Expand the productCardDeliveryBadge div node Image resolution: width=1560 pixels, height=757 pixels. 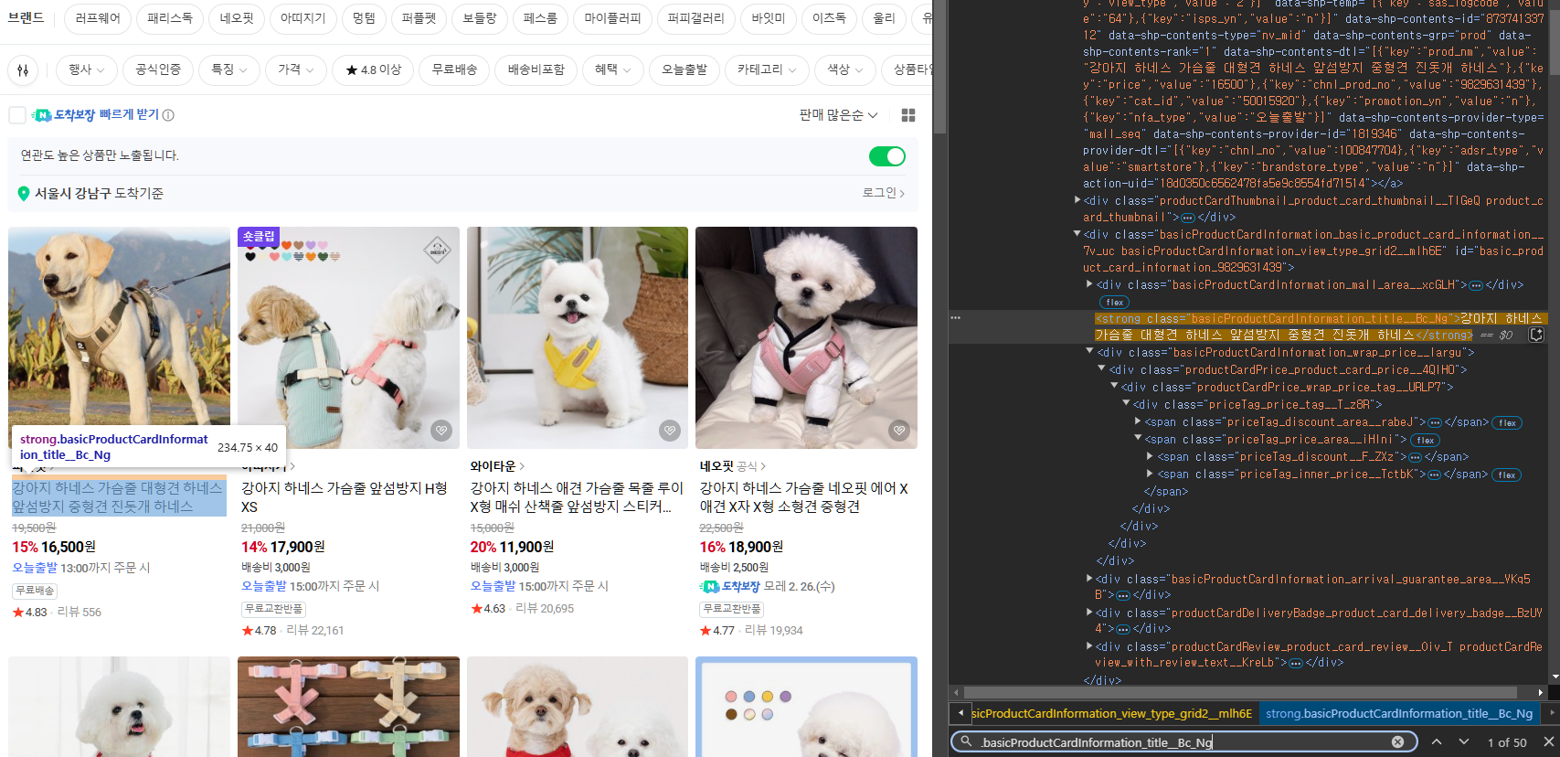pos(1089,613)
